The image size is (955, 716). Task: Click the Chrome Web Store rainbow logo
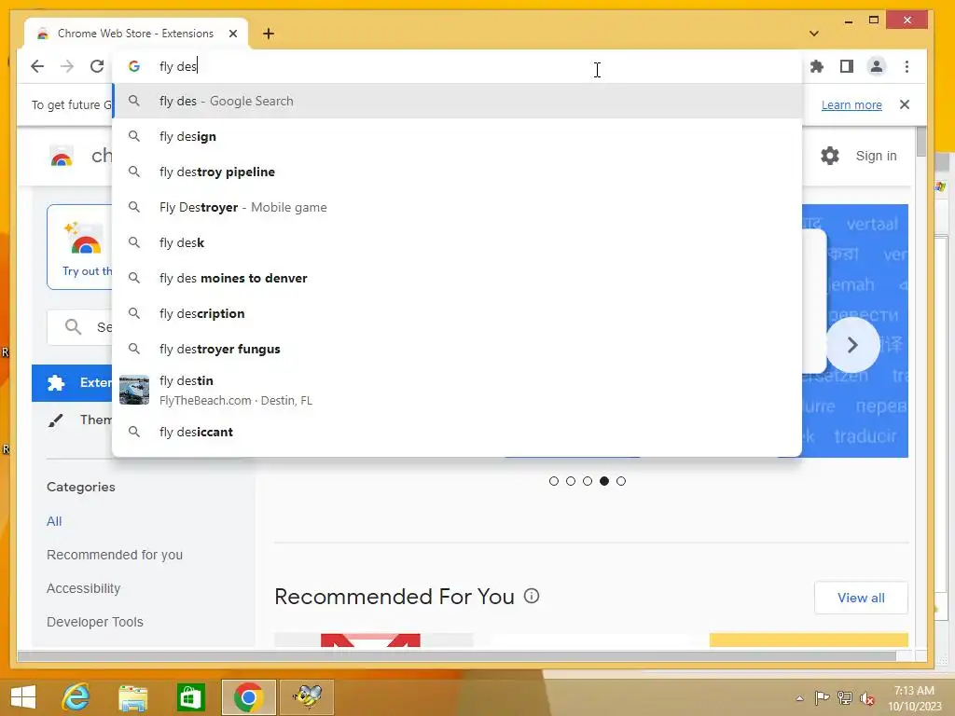coord(62,157)
